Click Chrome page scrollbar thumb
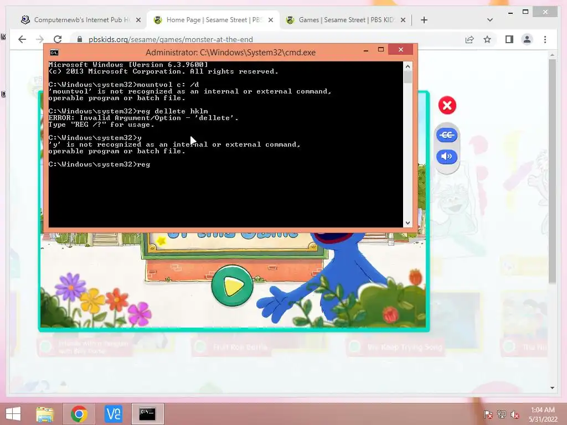The width and height of the screenshot is (567, 425). point(552,170)
